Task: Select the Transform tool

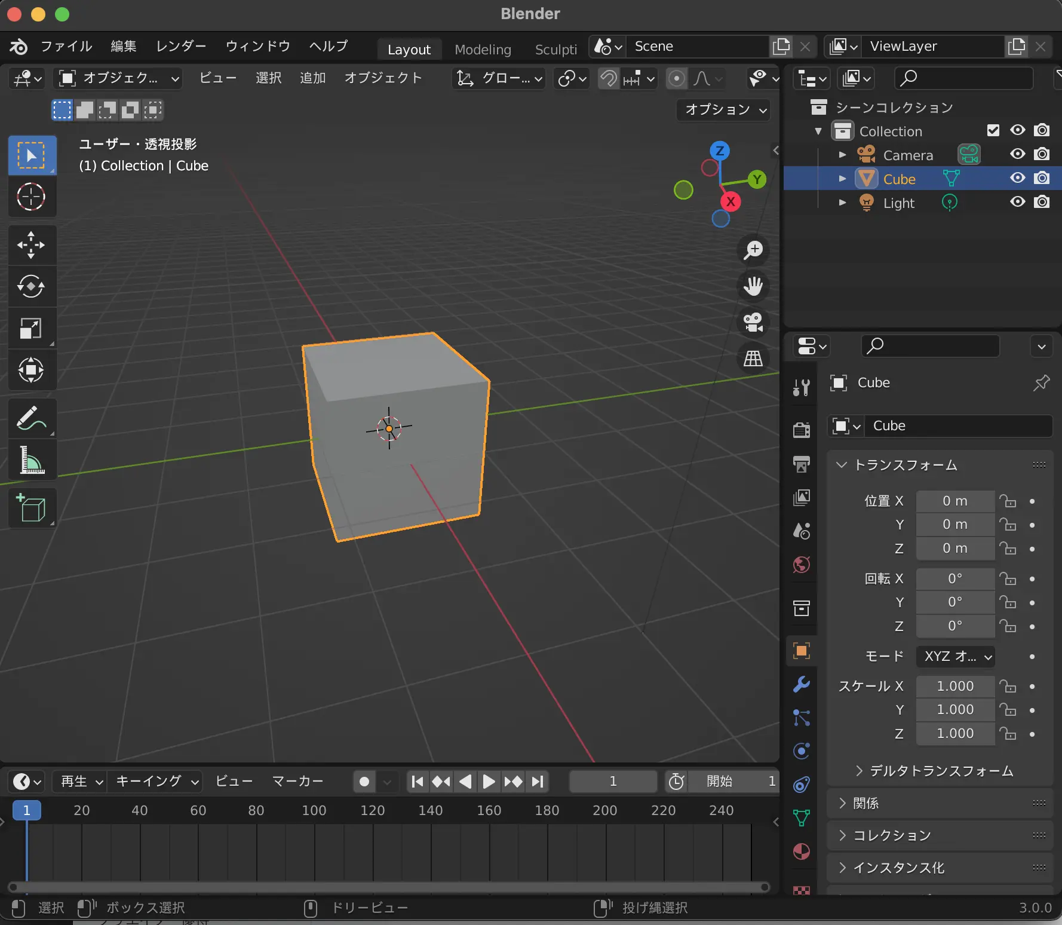Action: coord(32,370)
